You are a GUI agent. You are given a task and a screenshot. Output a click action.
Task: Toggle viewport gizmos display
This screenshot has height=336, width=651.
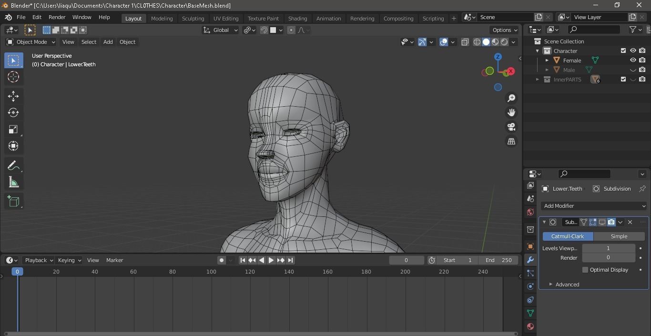coord(422,42)
